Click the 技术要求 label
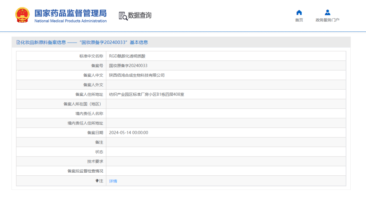The image size is (366, 198). click(x=95, y=161)
